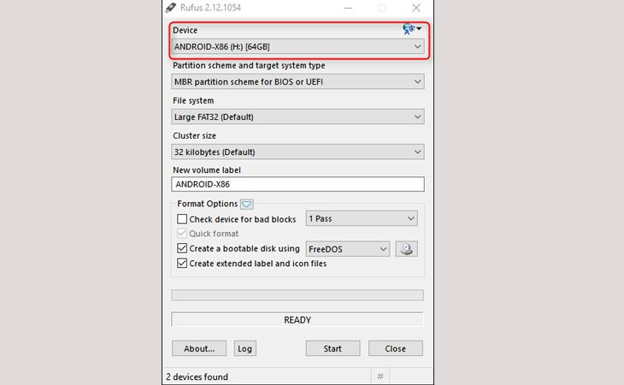Open the Device dropdown showing ANDROID-X86
Screen dimensions: 624x385
(297, 47)
